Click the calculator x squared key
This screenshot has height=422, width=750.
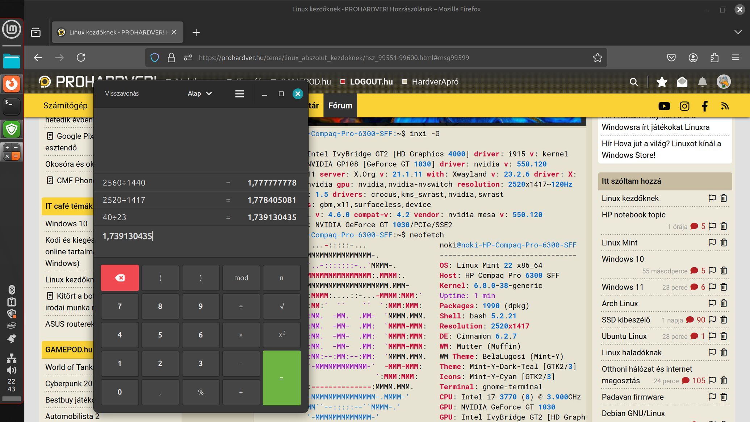282,335
